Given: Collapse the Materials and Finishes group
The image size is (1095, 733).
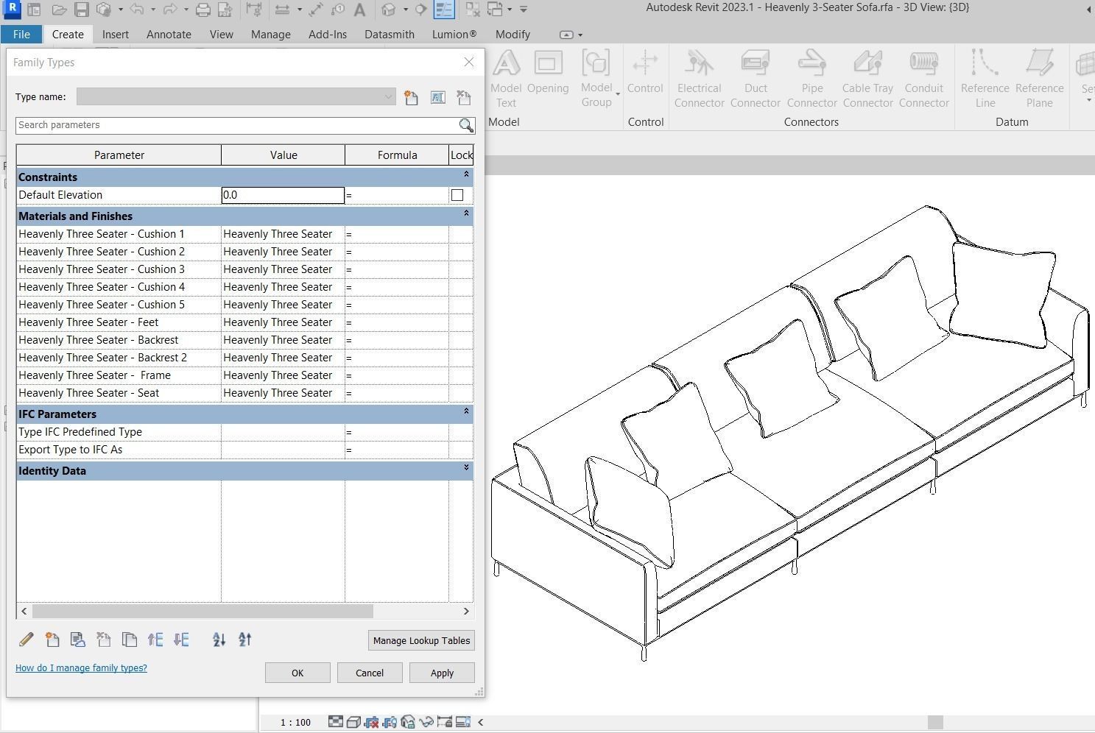Looking at the screenshot, I should tap(466, 213).
